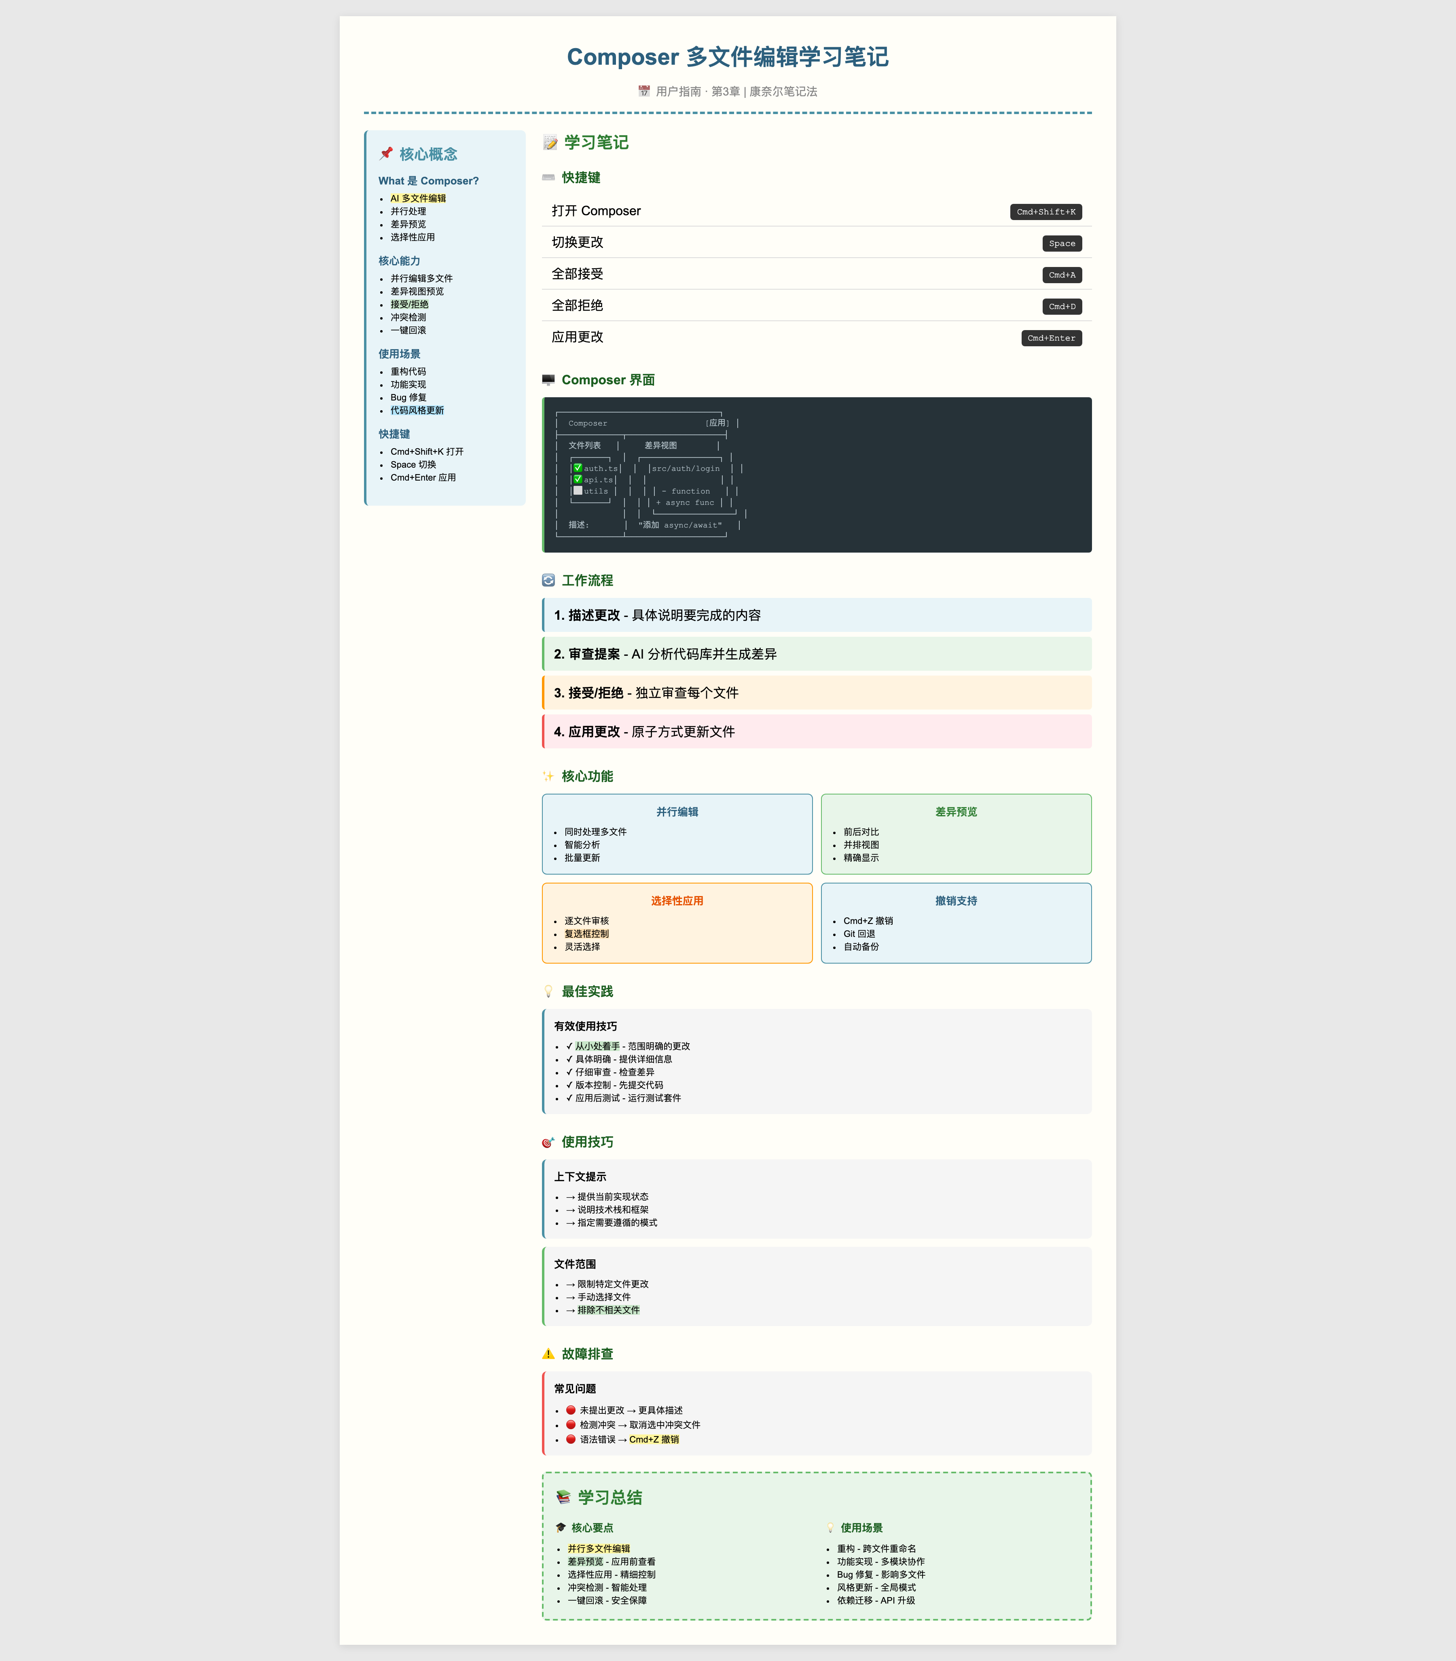This screenshot has width=1456, height=1661.
Task: Click the books icon beside 学习总结
Action: pyautogui.click(x=563, y=1497)
